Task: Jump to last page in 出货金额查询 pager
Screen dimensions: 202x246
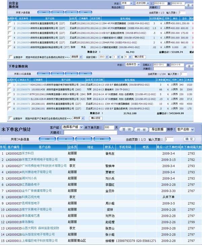Action: pos(86,12)
